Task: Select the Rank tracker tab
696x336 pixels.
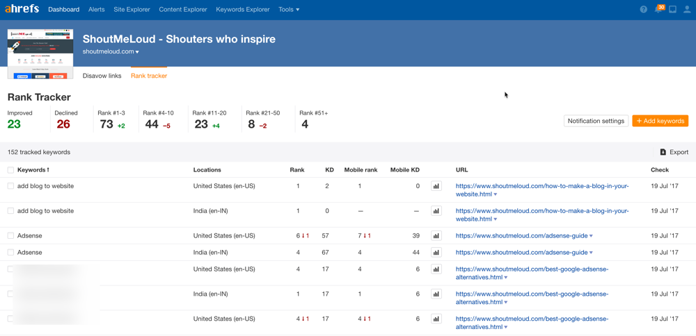Action: (x=149, y=76)
